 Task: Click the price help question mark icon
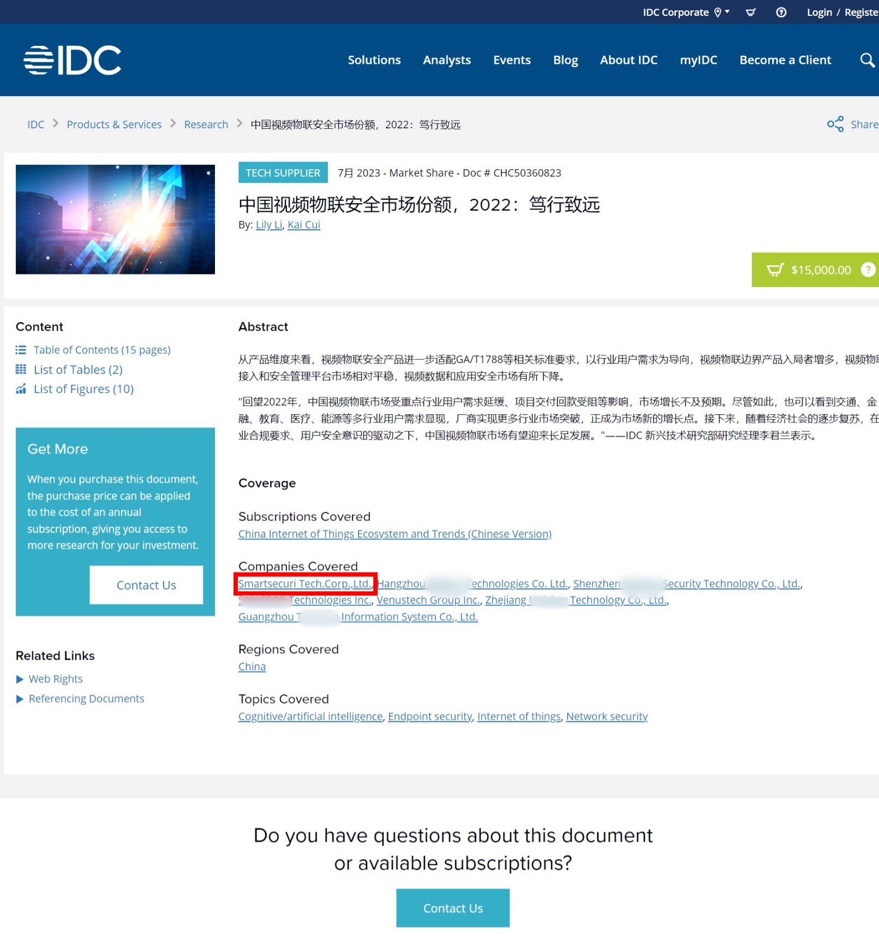[x=868, y=270]
